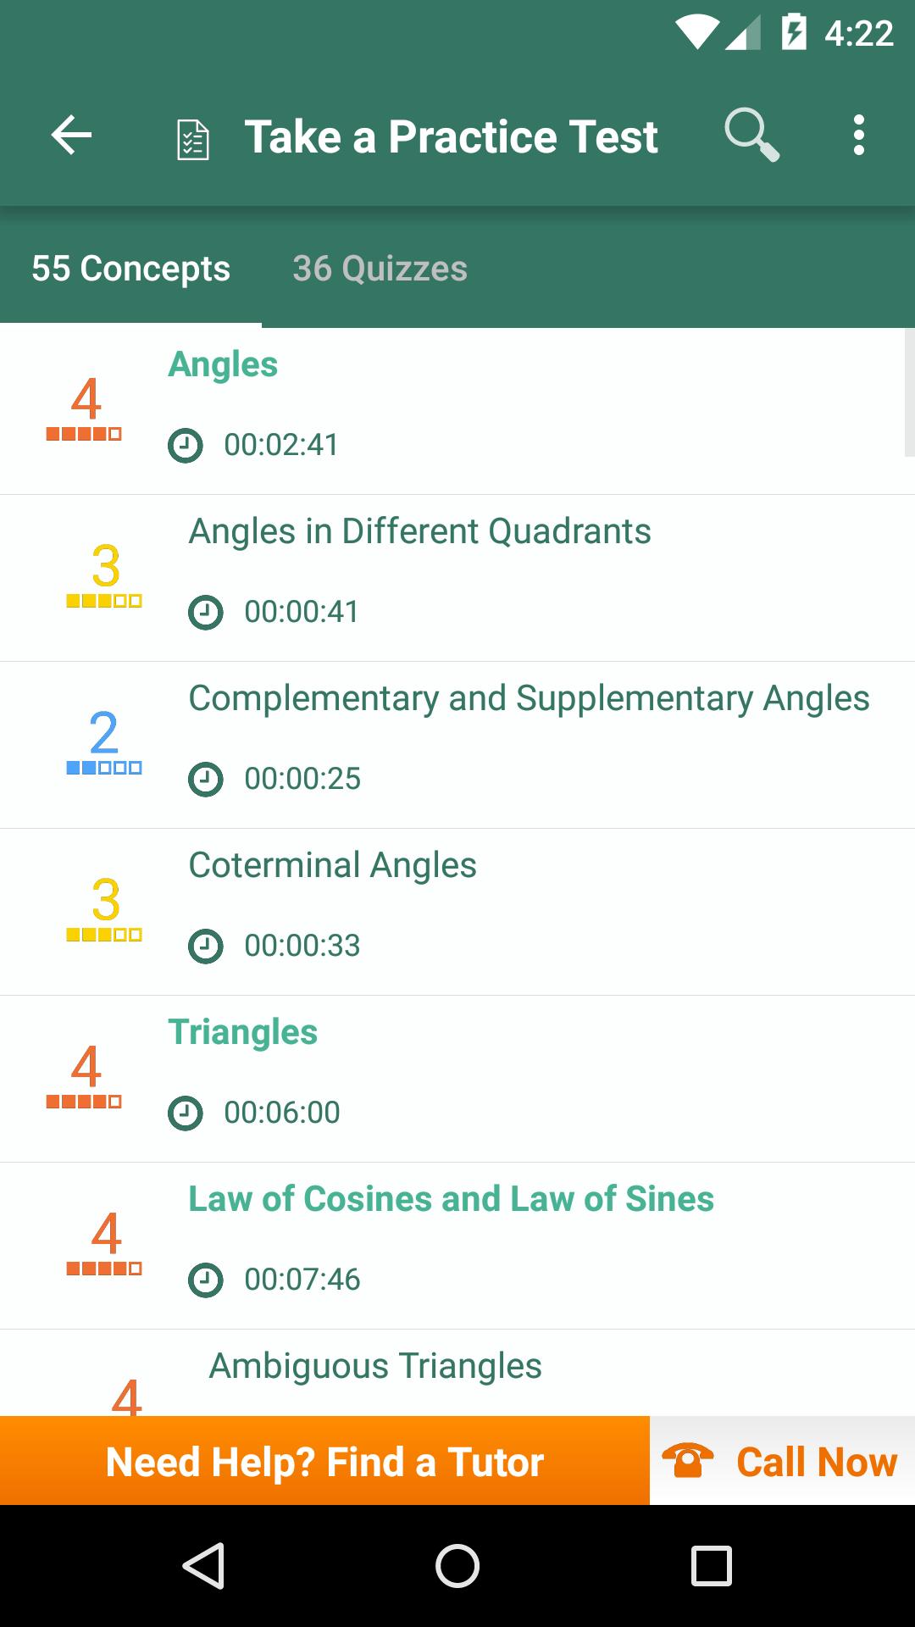Tap the back arrow icon
Viewport: 915px width, 1627px height.
tap(71, 136)
